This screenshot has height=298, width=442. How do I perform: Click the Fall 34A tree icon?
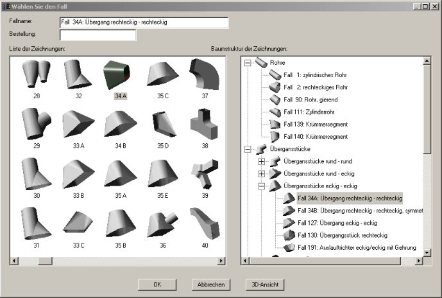pyautogui.click(x=289, y=198)
